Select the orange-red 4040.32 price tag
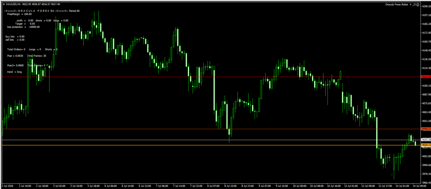The width and height of the screenshot is (431, 189). 426,128
